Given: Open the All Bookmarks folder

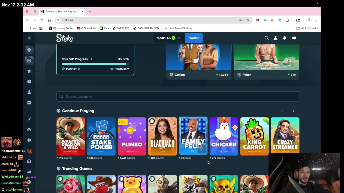Looking at the screenshot, I should coord(307,28).
